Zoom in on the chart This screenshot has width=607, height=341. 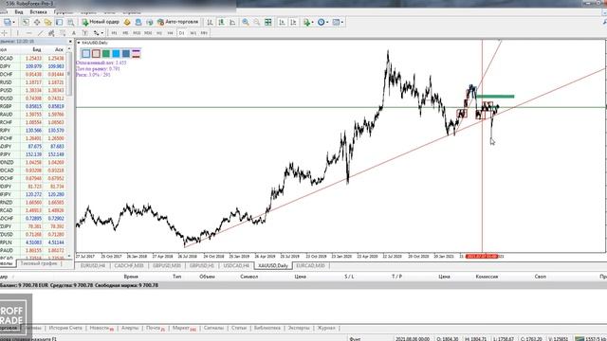pos(246,22)
